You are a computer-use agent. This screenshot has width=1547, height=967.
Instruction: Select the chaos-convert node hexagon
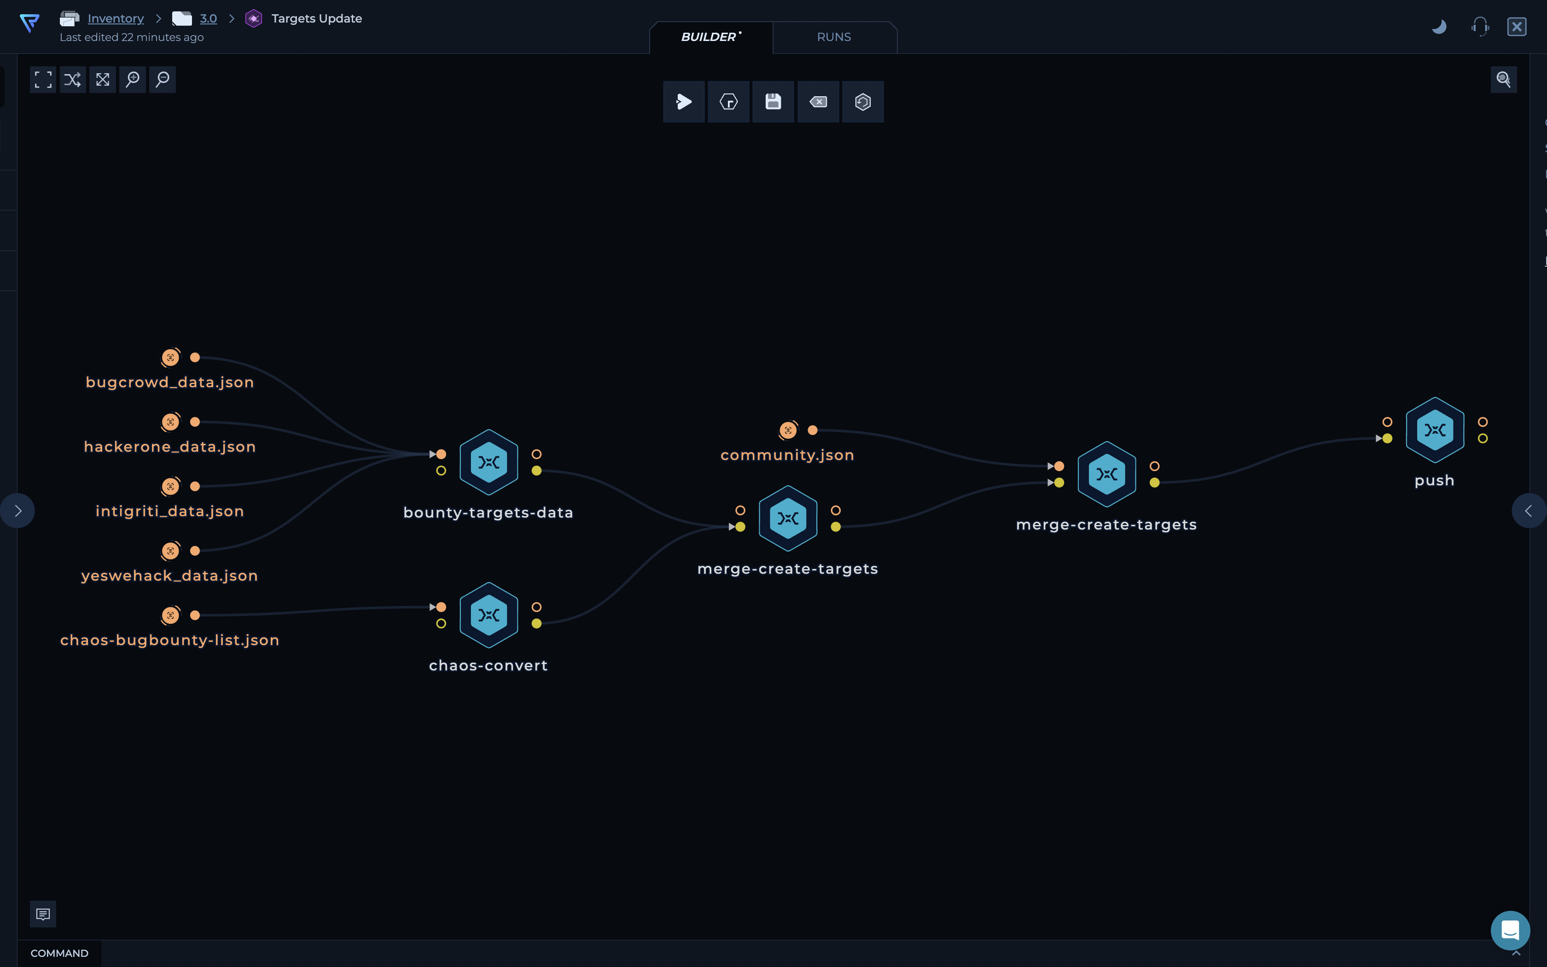coord(489,615)
